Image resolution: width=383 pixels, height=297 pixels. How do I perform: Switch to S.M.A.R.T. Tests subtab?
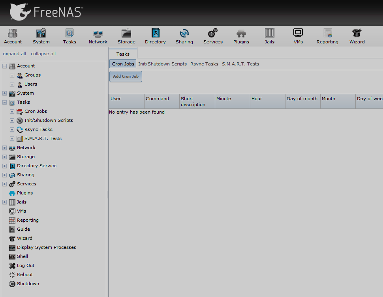coord(240,64)
